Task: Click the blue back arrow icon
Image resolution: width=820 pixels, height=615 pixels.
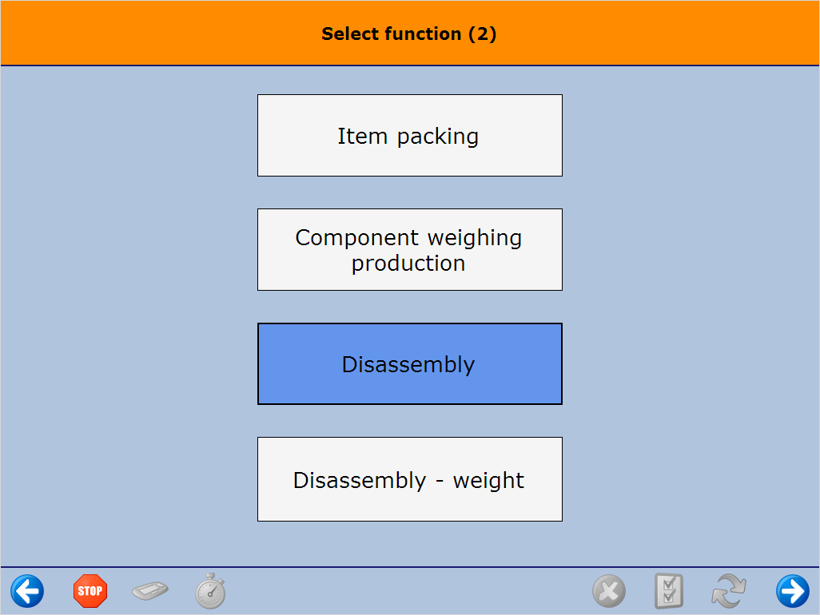Action: [27, 592]
